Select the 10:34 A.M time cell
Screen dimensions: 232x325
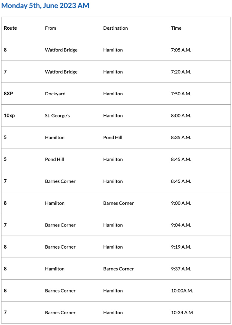[x=182, y=313]
